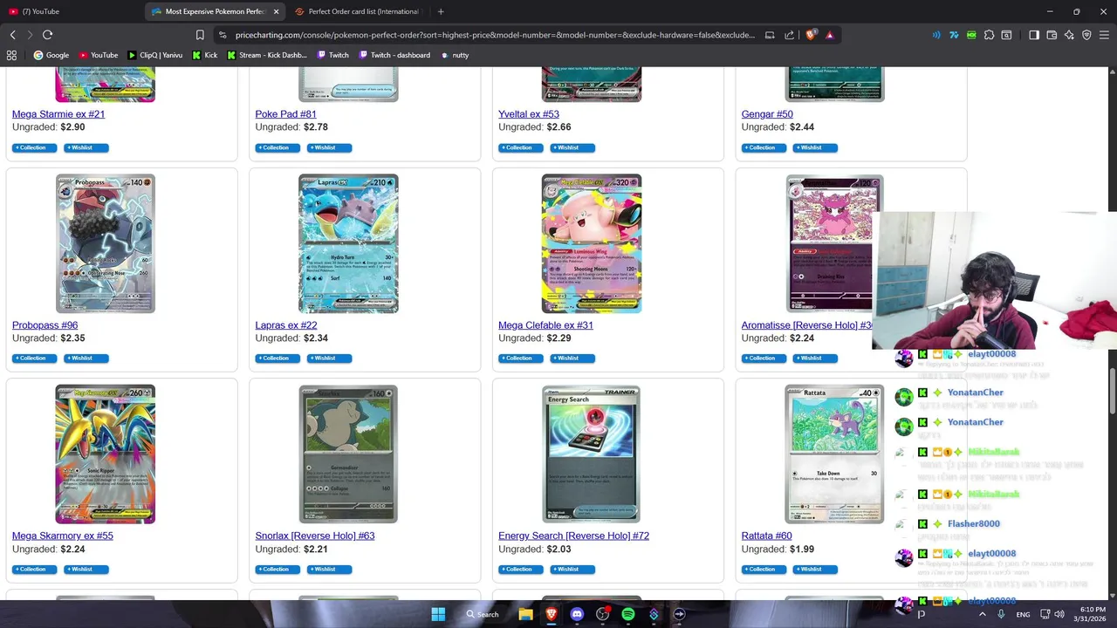Open the Rattata #60 link

pos(766,536)
